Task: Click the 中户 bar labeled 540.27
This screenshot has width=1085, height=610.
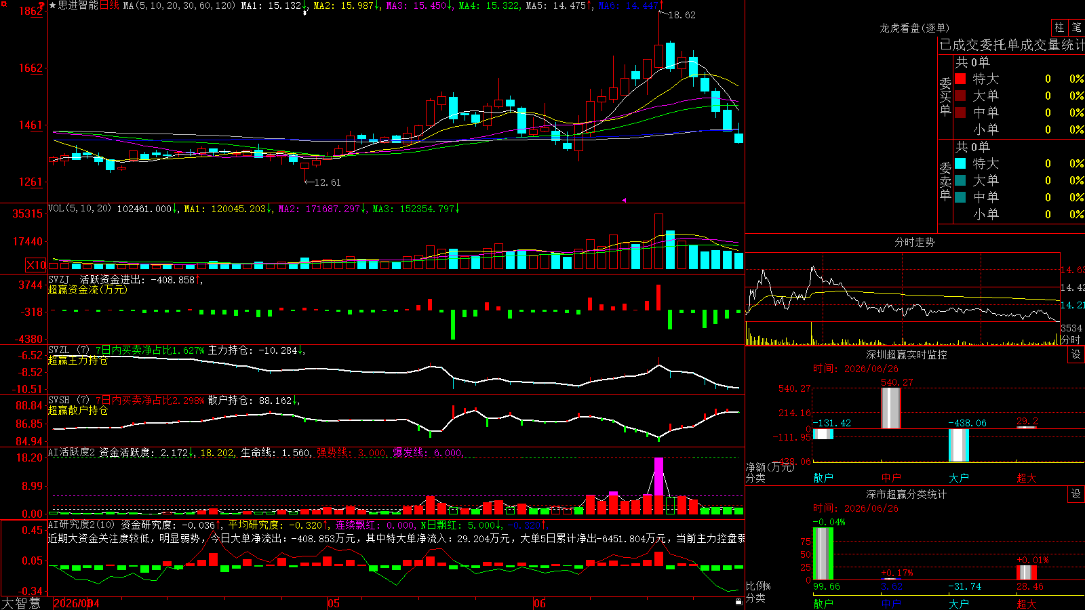Action: 891,408
